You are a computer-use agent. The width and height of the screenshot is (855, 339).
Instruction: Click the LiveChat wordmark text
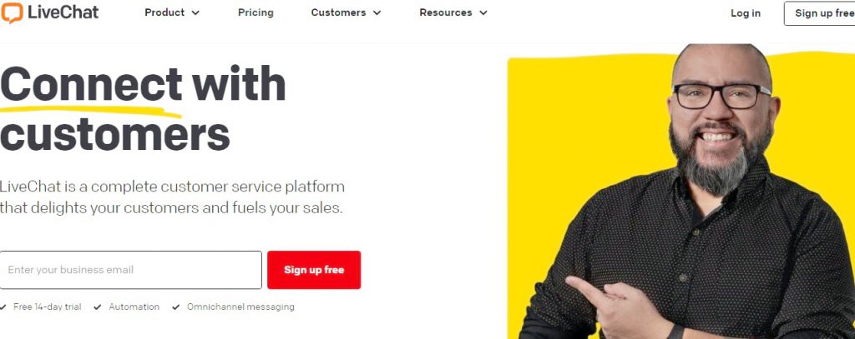point(63,12)
